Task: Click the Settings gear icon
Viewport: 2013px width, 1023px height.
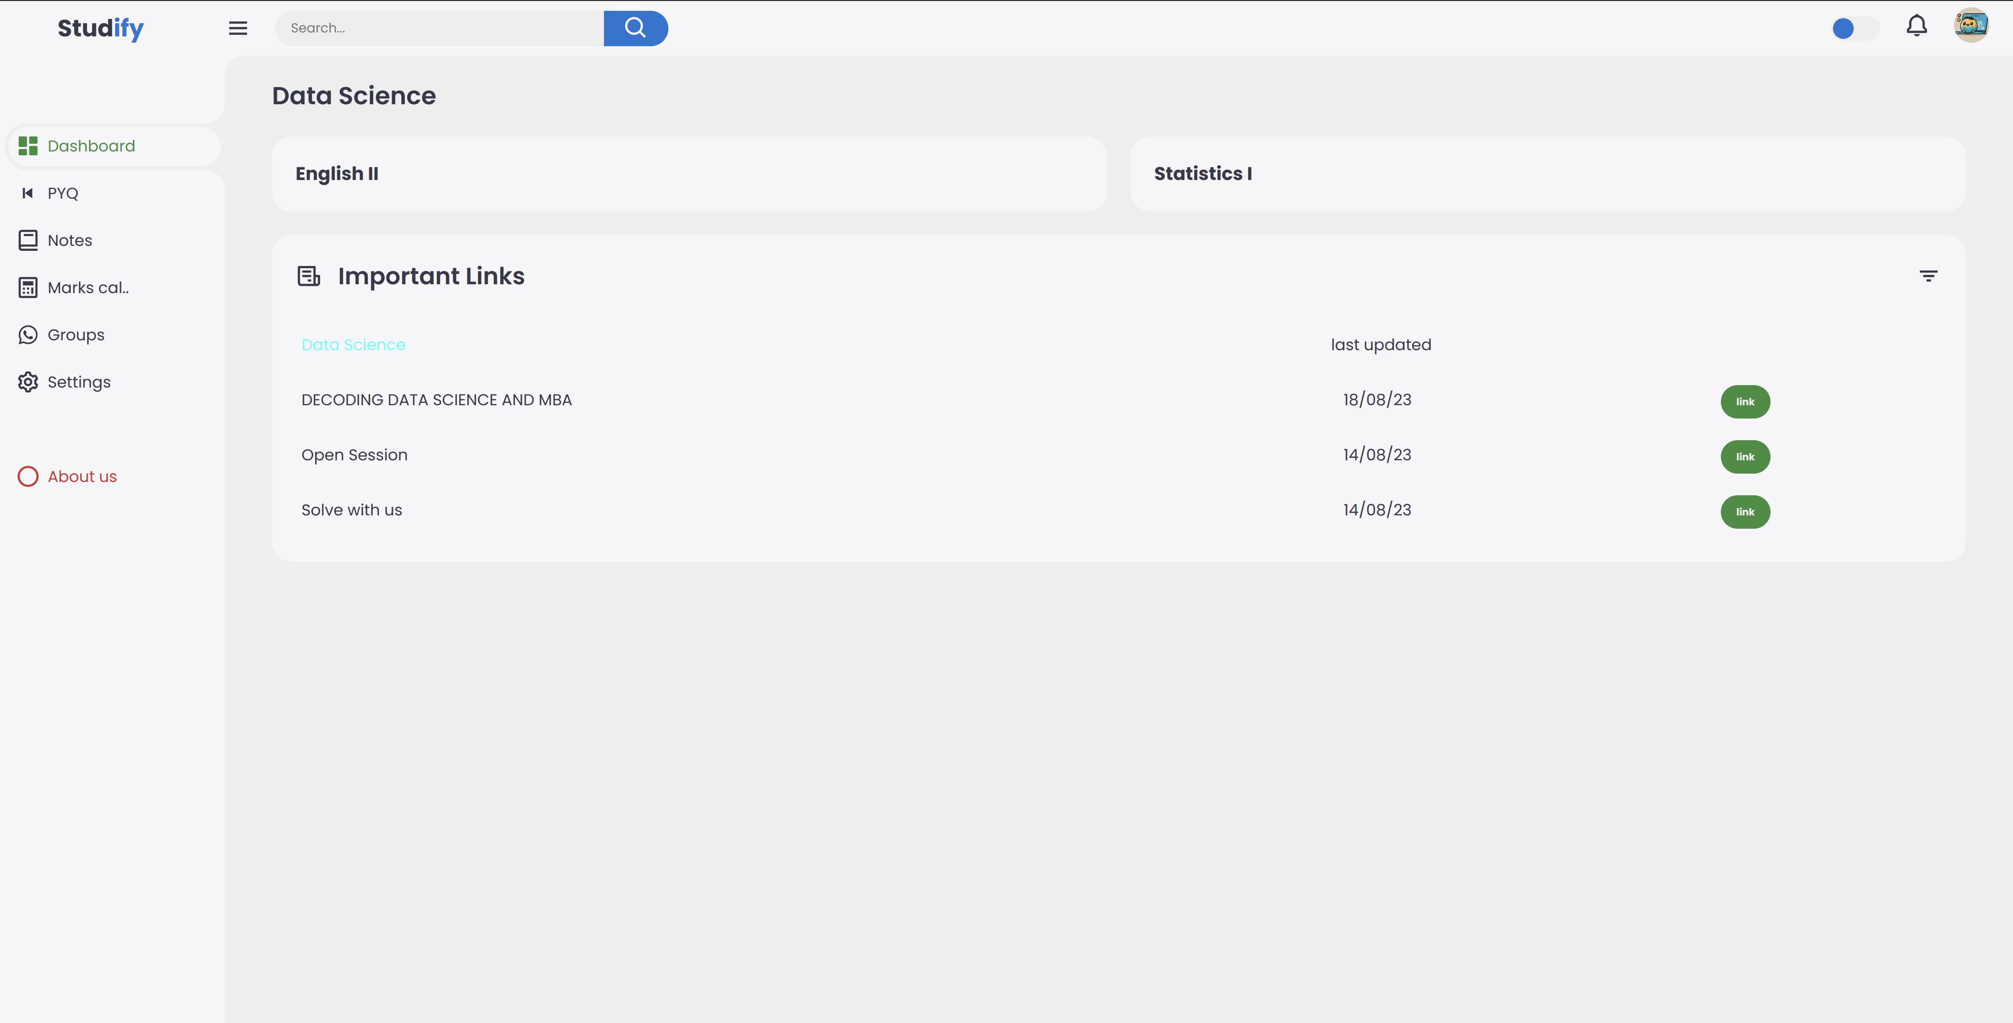Action: pyautogui.click(x=28, y=382)
